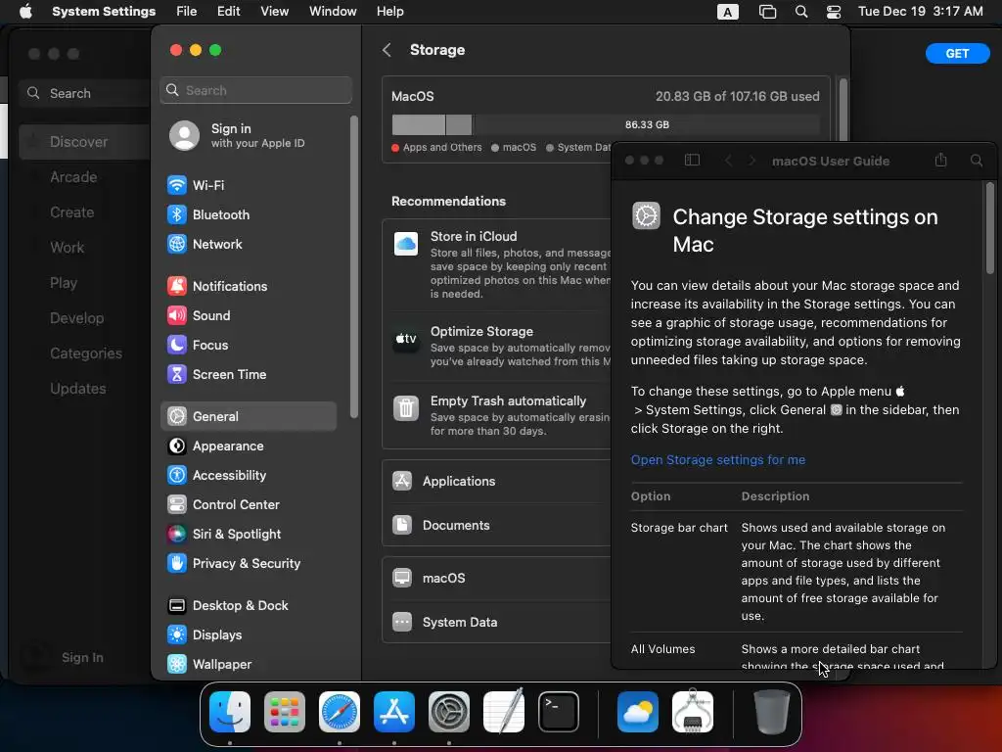
Task: Open the Window menu
Action: click(333, 12)
